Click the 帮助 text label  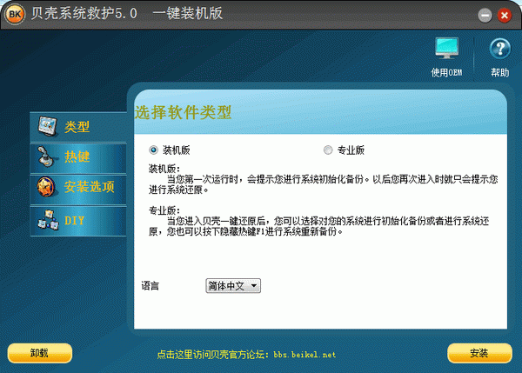point(499,72)
